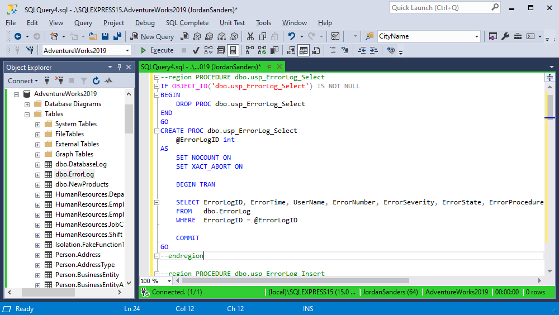Click the New Query button
Screen dimensions: 559x315
(x=152, y=36)
